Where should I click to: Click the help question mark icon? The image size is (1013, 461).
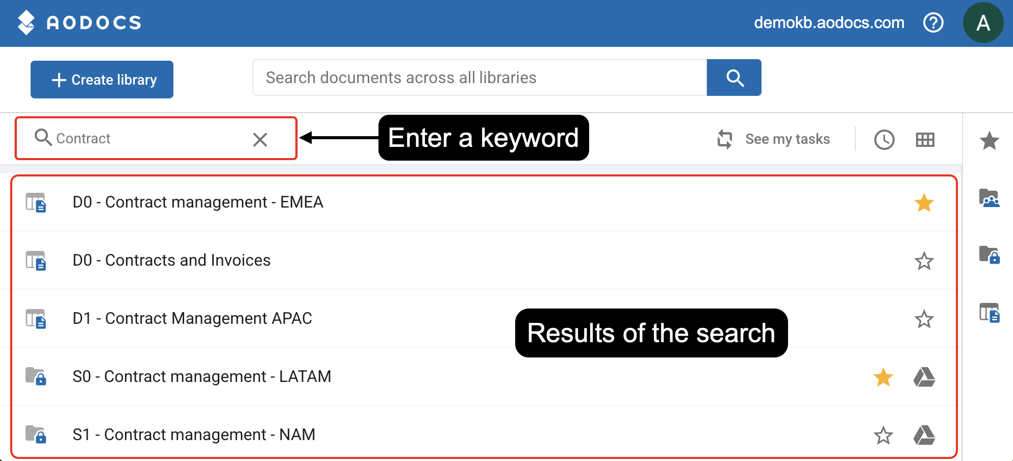pos(933,22)
